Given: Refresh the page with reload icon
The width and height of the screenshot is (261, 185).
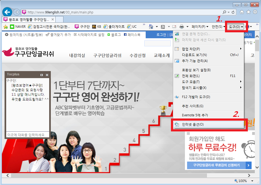Looking at the screenshot, I should [x=233, y=12].
